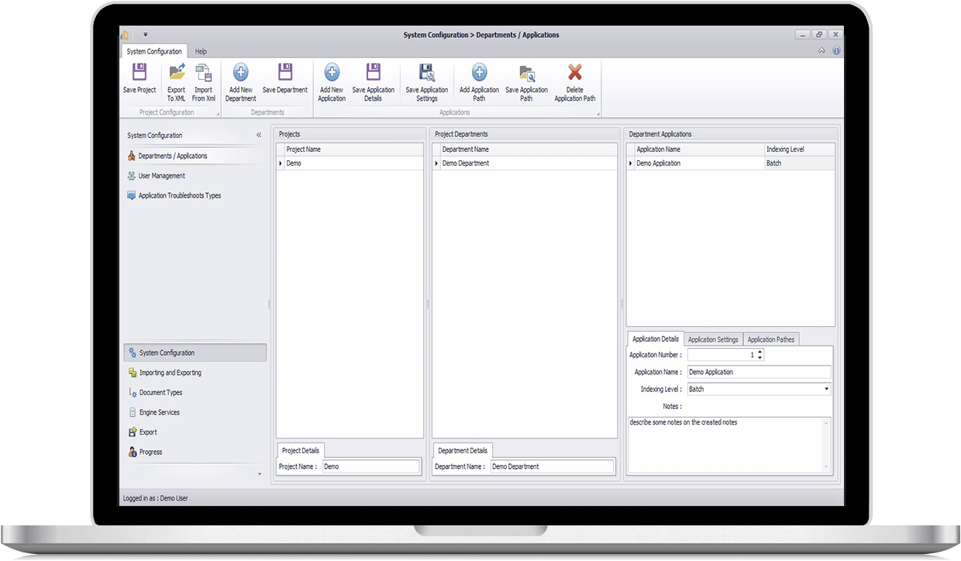
Task: Click the "Logged in as : Demo User" status text
Action: (x=155, y=498)
